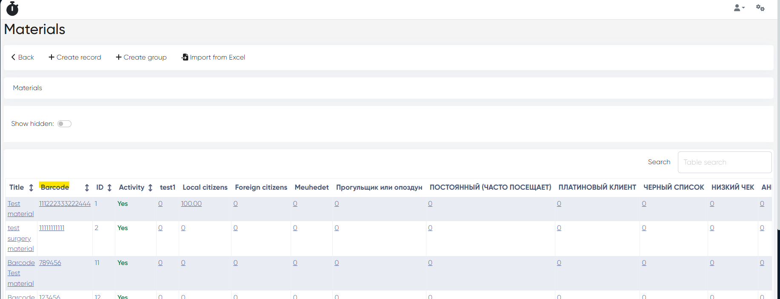
Task: Open the settings gears icon
Action: [x=760, y=8]
